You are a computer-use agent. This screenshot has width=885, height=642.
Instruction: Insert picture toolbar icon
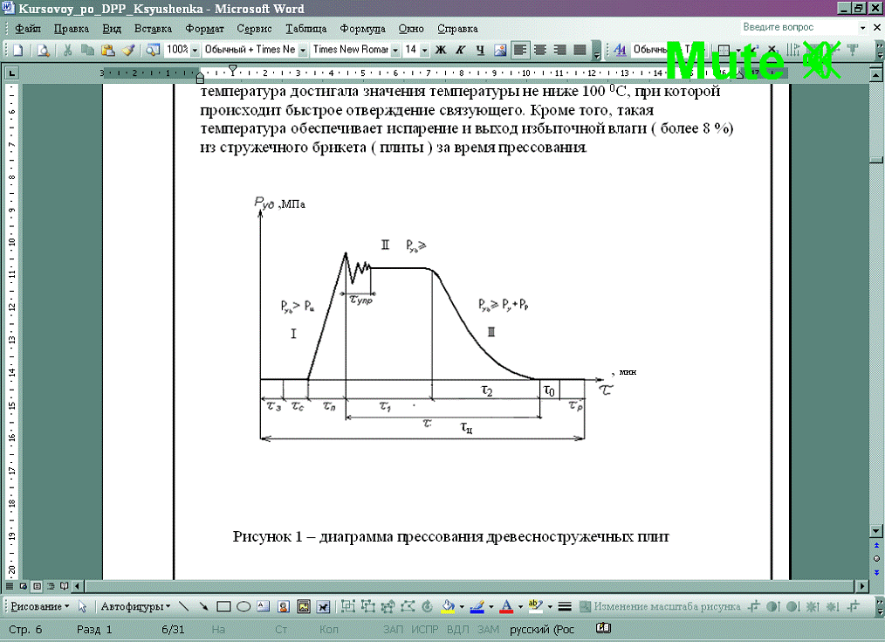tap(500, 50)
